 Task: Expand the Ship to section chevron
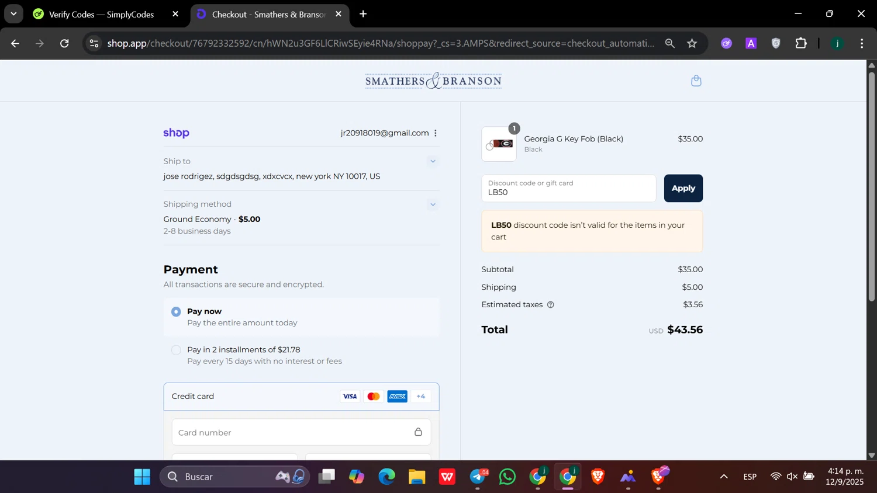click(433, 161)
